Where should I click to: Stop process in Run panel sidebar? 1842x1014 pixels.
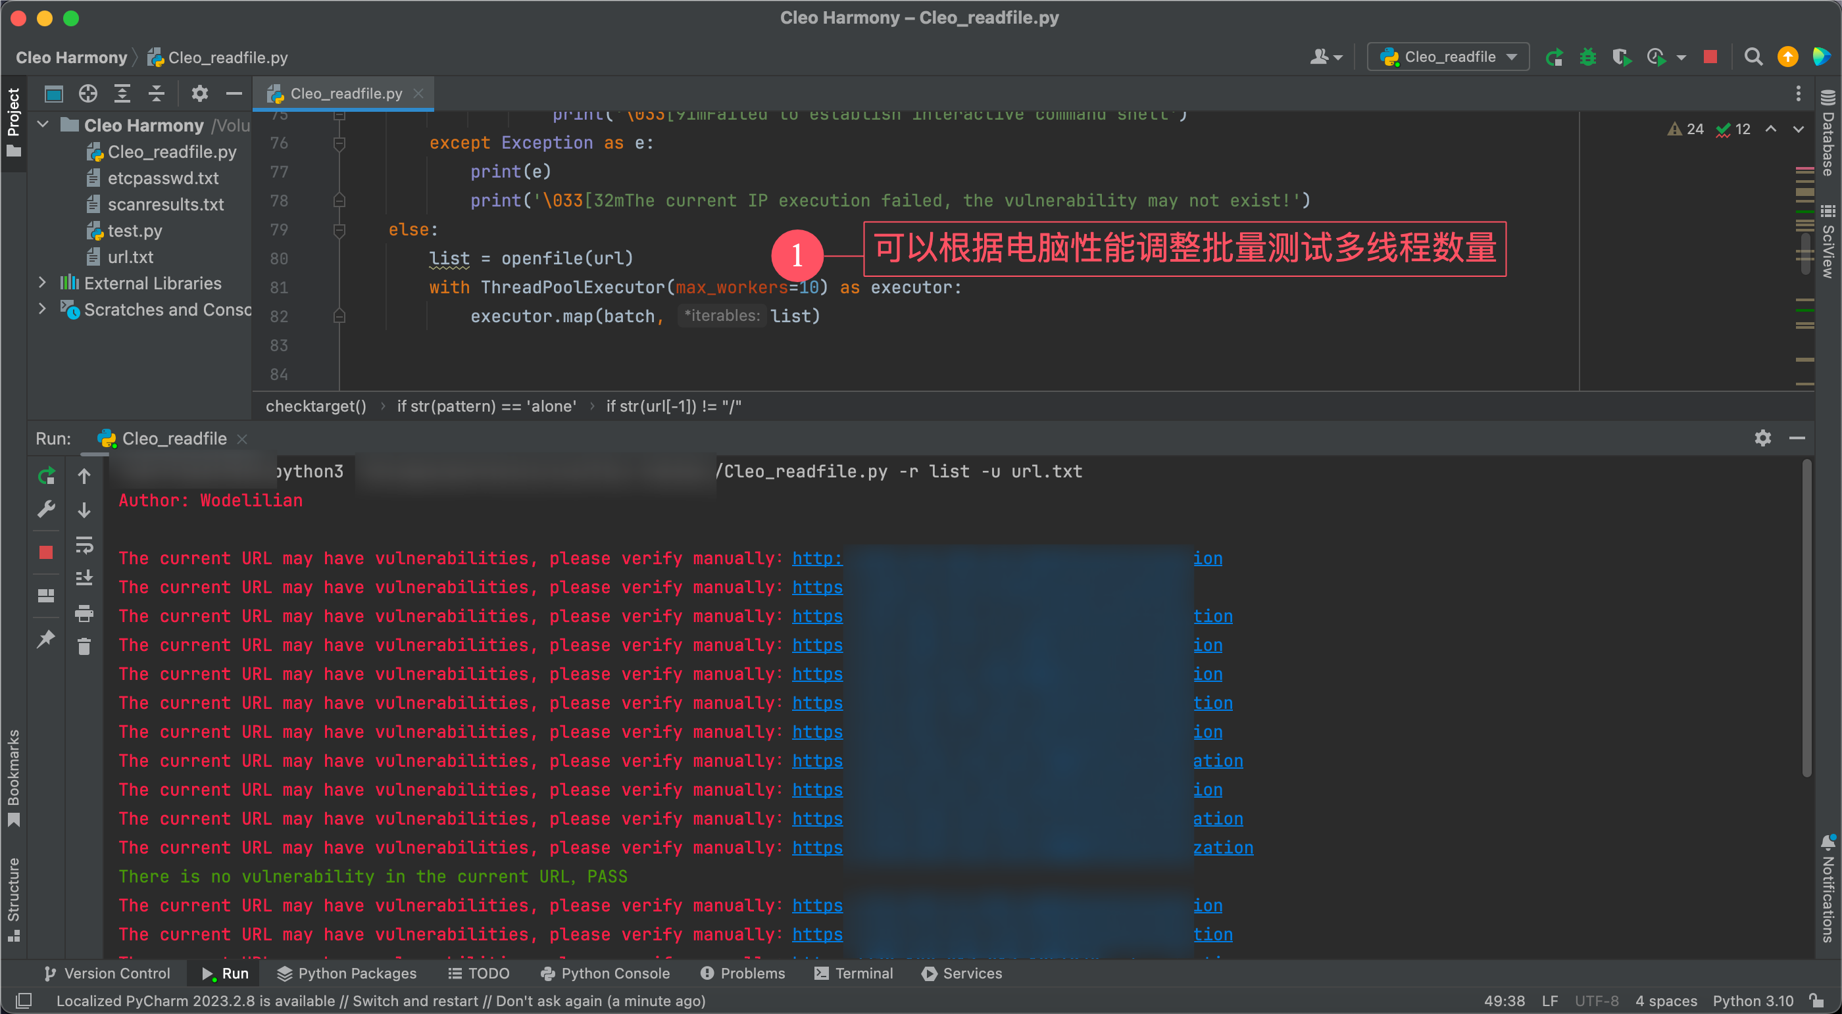coord(47,552)
